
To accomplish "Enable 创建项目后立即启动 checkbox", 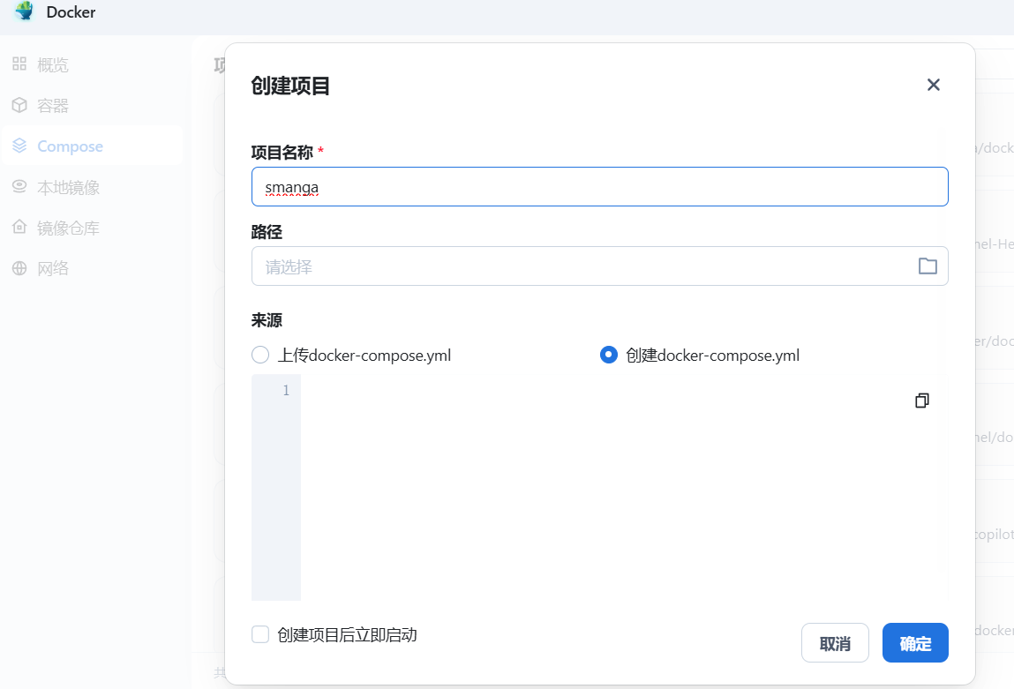I will 260,634.
